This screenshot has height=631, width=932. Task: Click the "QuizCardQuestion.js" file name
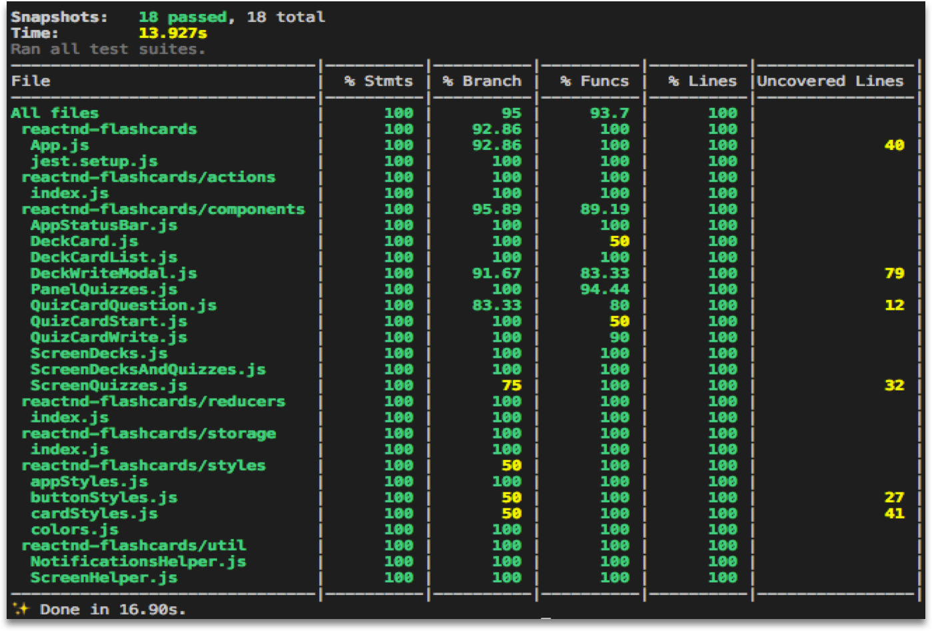pyautogui.click(x=123, y=305)
